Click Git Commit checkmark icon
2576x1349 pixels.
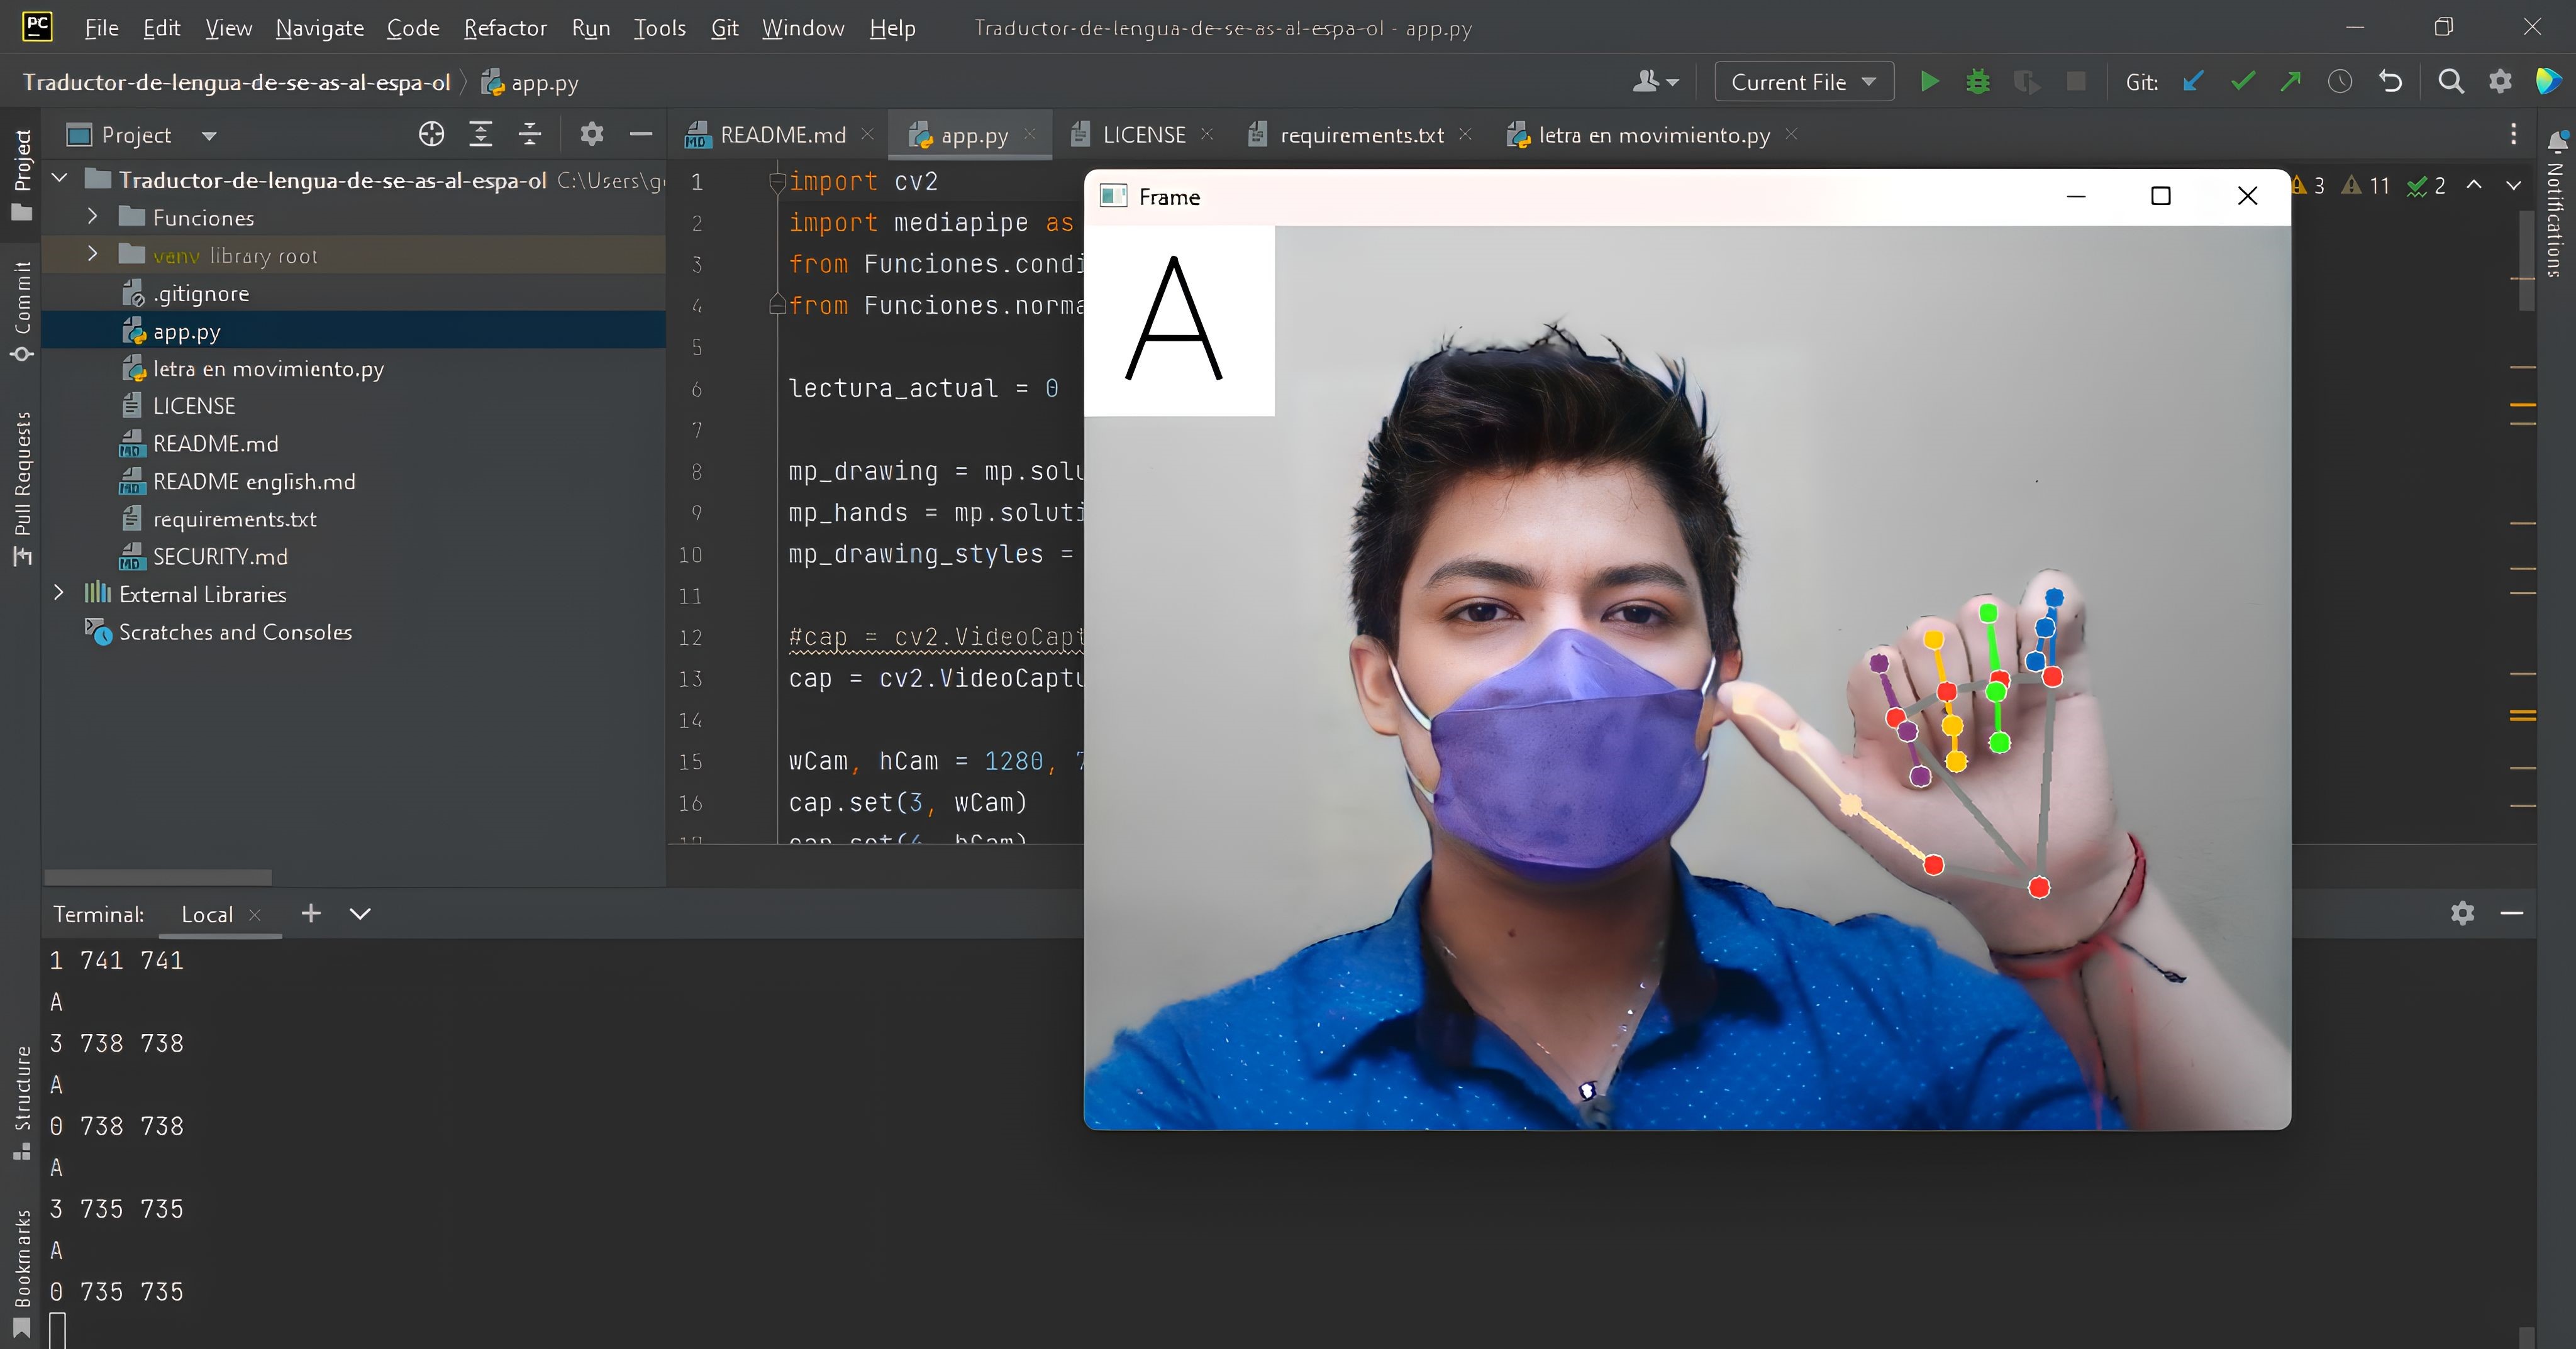click(2243, 82)
